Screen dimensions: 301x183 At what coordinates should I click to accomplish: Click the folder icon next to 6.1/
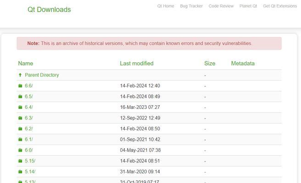click(20, 140)
